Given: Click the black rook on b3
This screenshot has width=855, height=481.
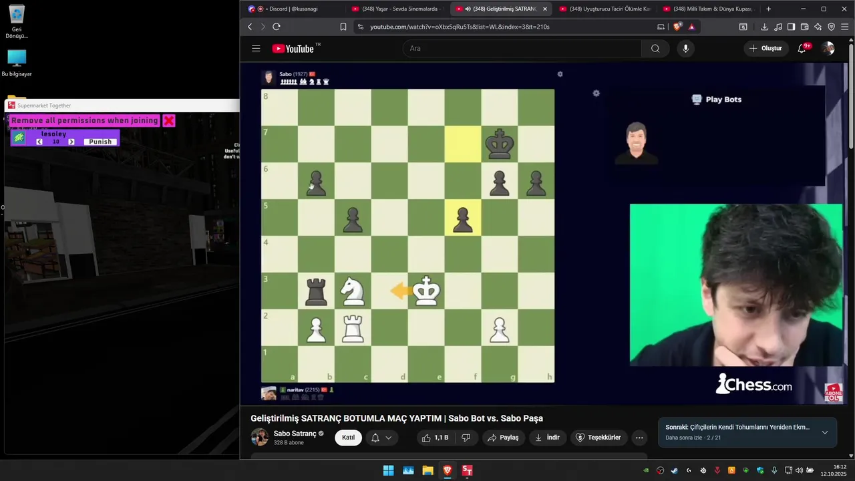Looking at the screenshot, I should 316,291.
